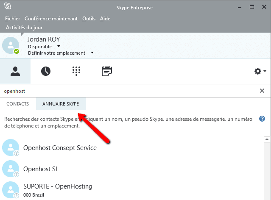Open the Fichier menu
271x200 pixels.
click(12, 19)
